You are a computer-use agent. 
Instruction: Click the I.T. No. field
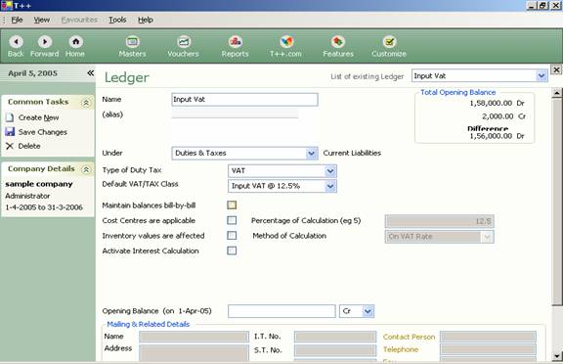[x=335, y=337]
